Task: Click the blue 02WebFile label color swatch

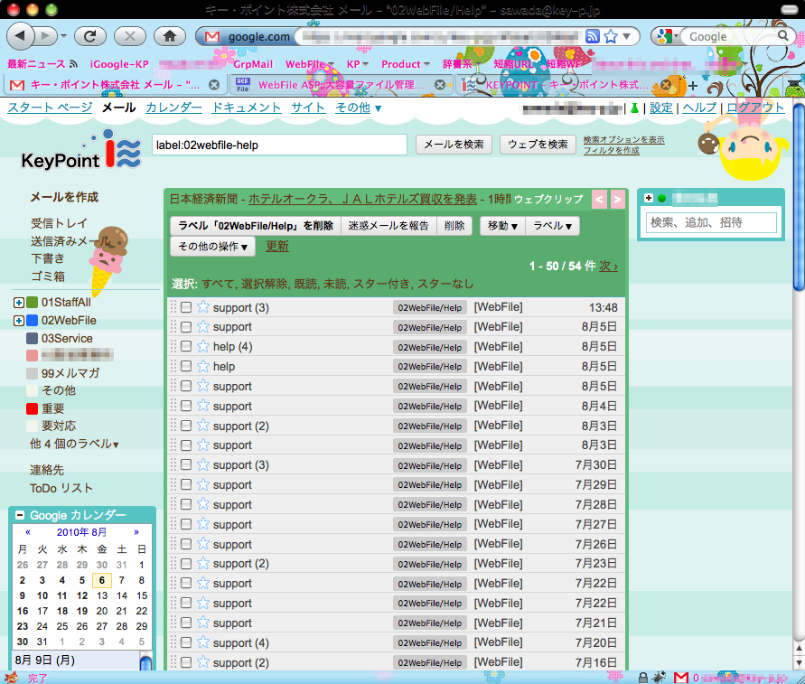Action: [32, 321]
